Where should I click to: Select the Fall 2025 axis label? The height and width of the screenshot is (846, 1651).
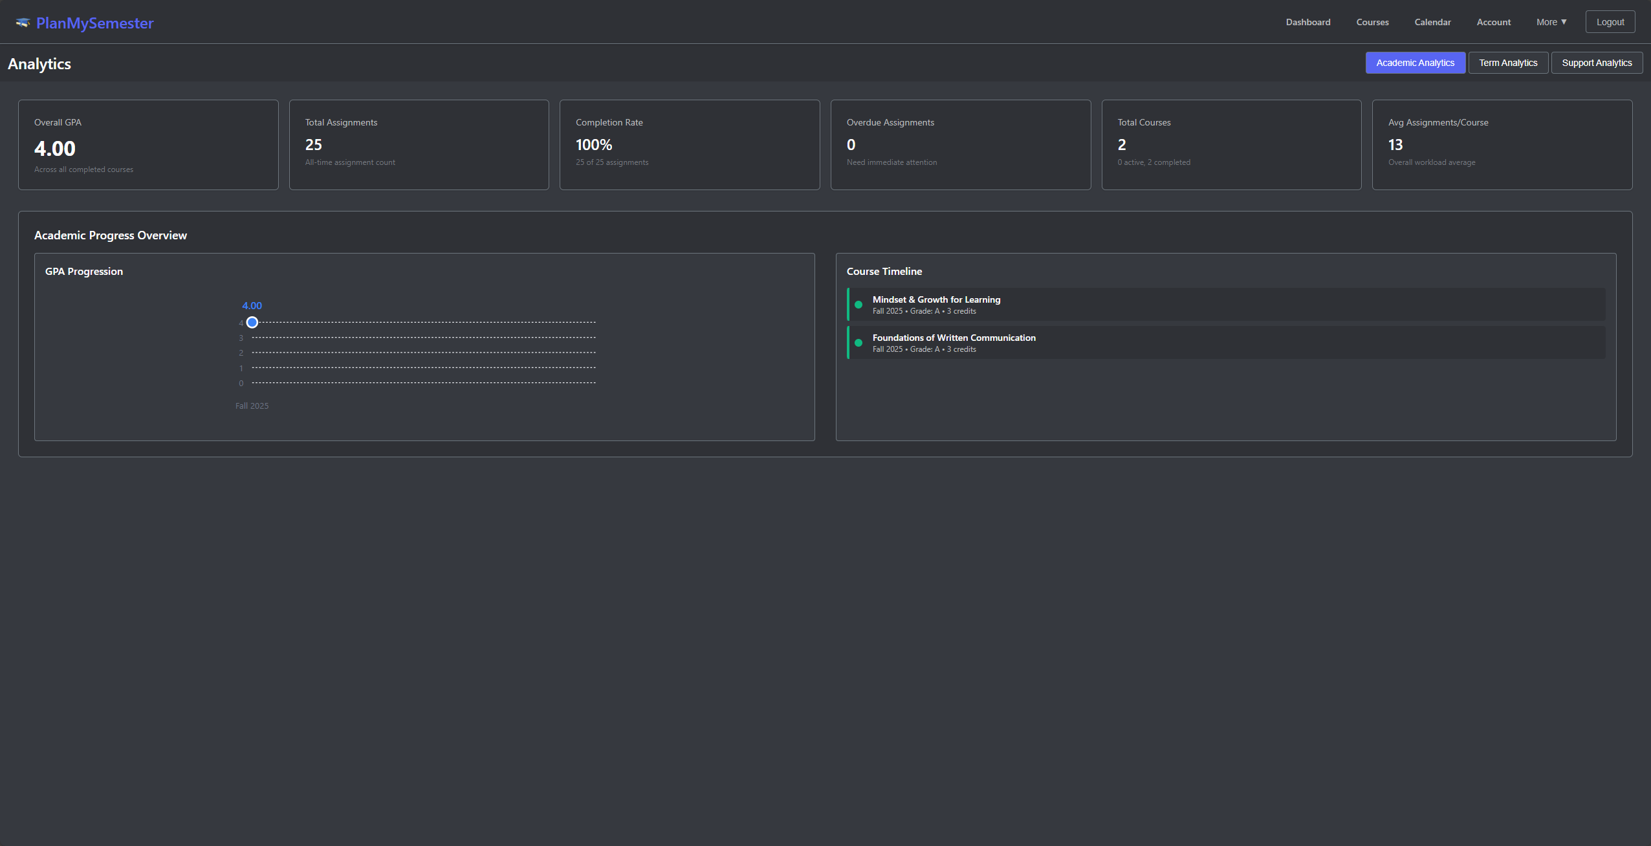(252, 406)
